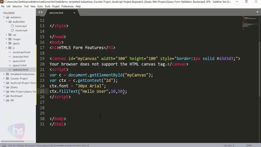Image resolution: width=261 pixels, height=147 pixels.
Task: Collapse the webdemo folder
Action: point(4,17)
